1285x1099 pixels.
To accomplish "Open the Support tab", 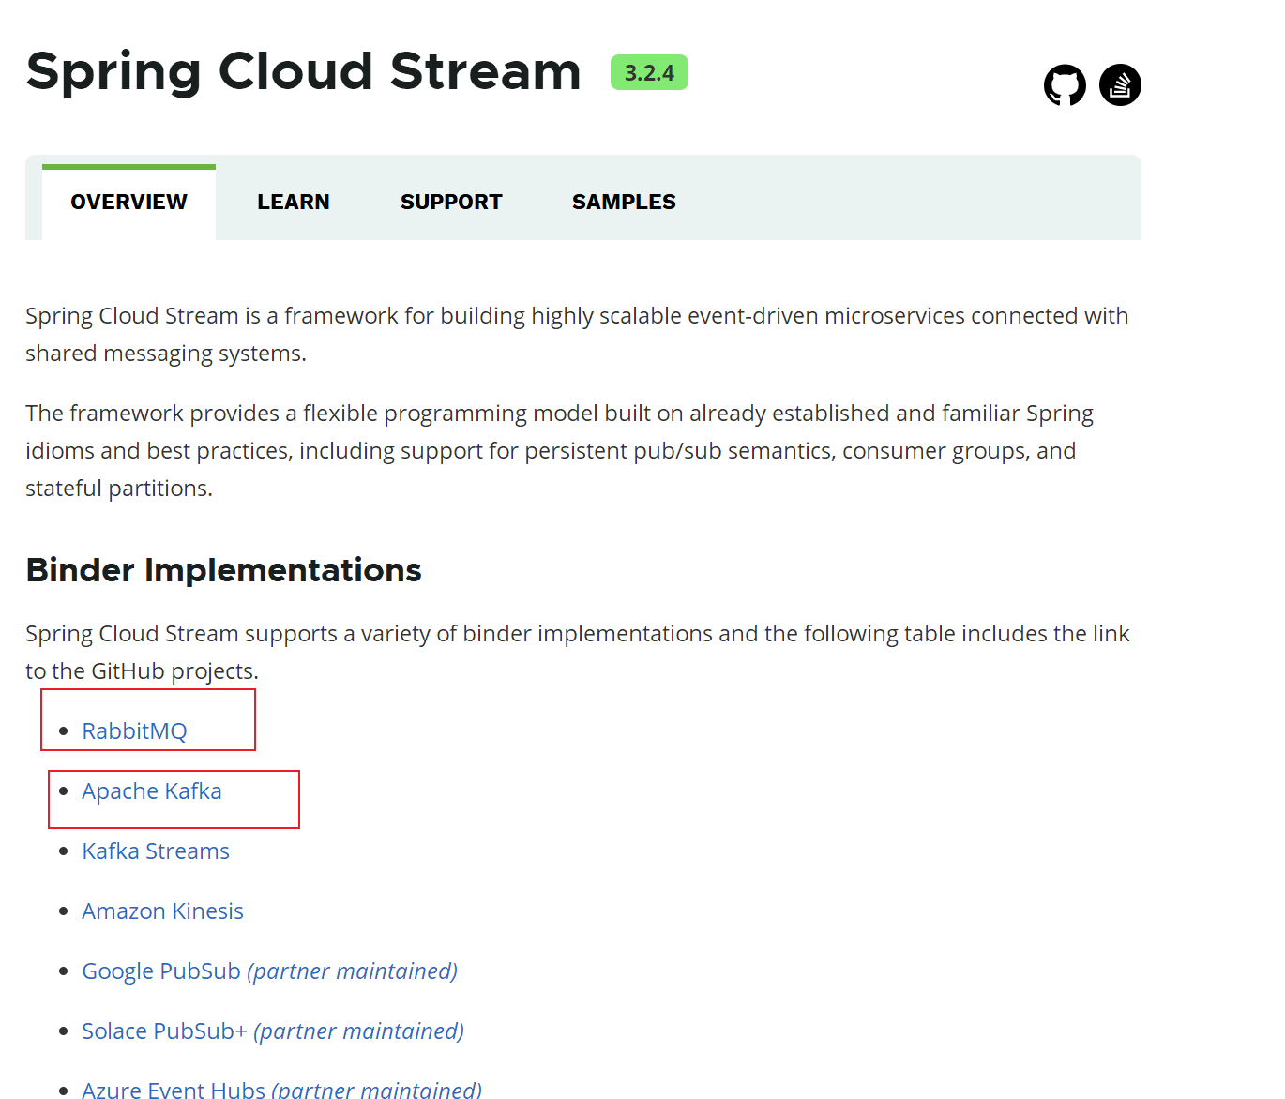I will (x=451, y=202).
